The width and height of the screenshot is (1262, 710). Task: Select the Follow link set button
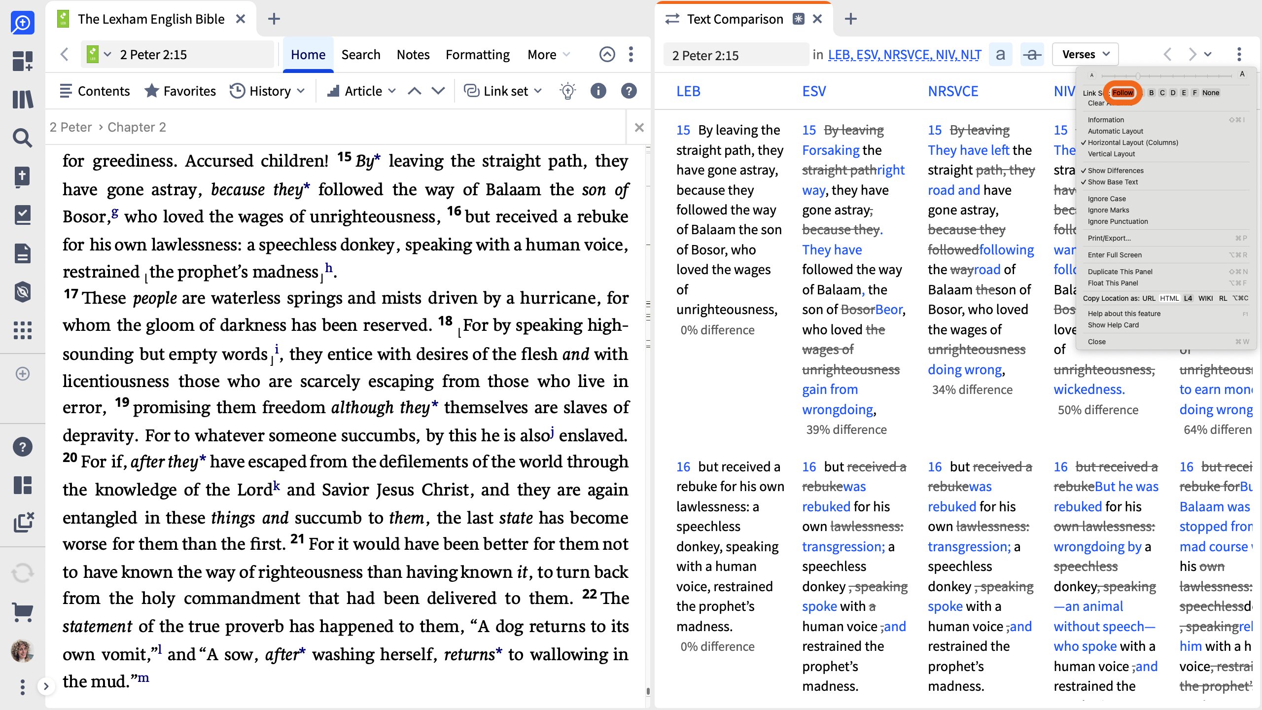pos(1122,93)
